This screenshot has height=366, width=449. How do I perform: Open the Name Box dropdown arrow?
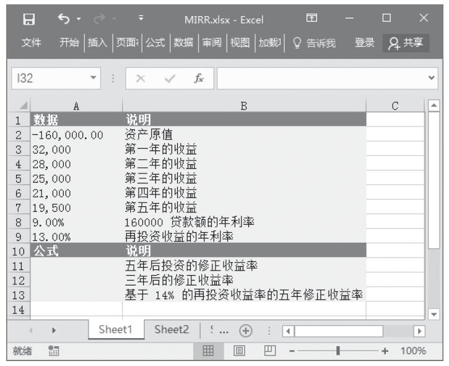pyautogui.click(x=94, y=79)
